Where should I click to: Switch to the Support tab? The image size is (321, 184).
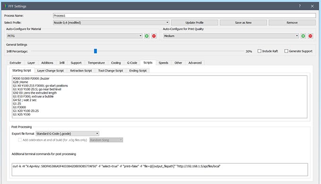tap(76, 63)
